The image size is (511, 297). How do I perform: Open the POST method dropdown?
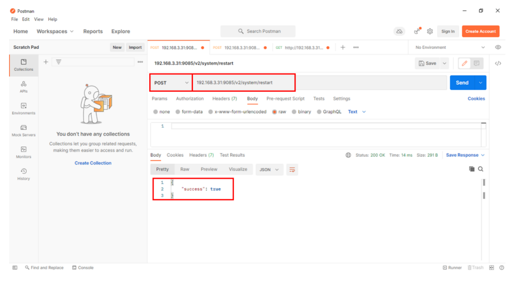(171, 82)
